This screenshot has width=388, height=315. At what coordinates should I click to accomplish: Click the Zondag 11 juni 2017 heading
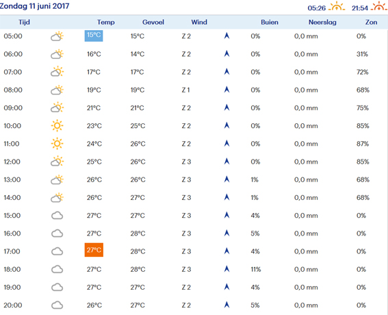(x=34, y=6)
